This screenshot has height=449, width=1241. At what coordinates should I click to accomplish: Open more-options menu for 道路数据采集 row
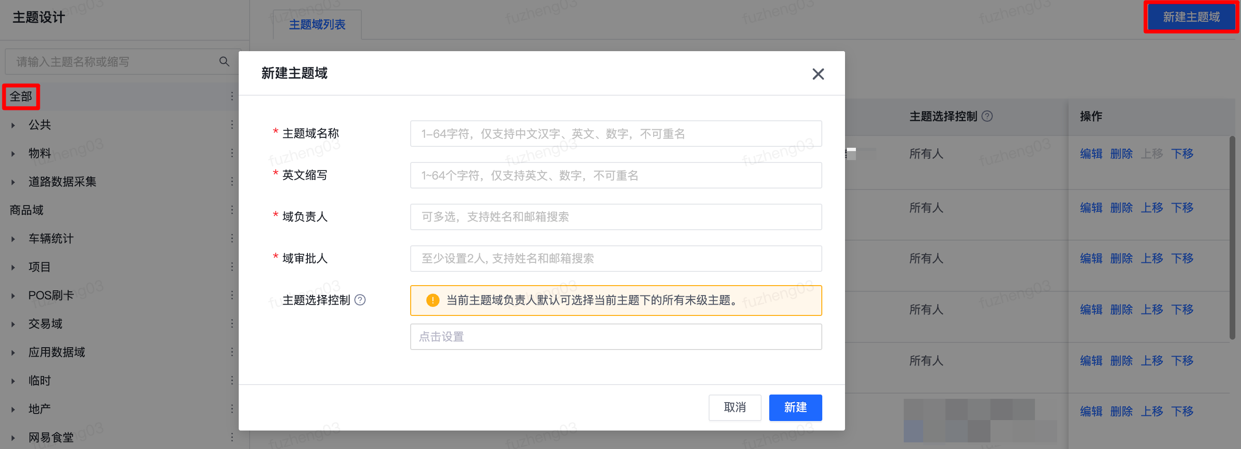(232, 181)
